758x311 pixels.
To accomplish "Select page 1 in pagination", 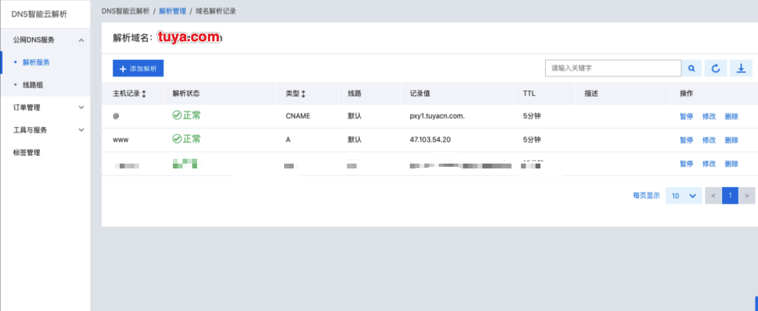I will click(730, 196).
